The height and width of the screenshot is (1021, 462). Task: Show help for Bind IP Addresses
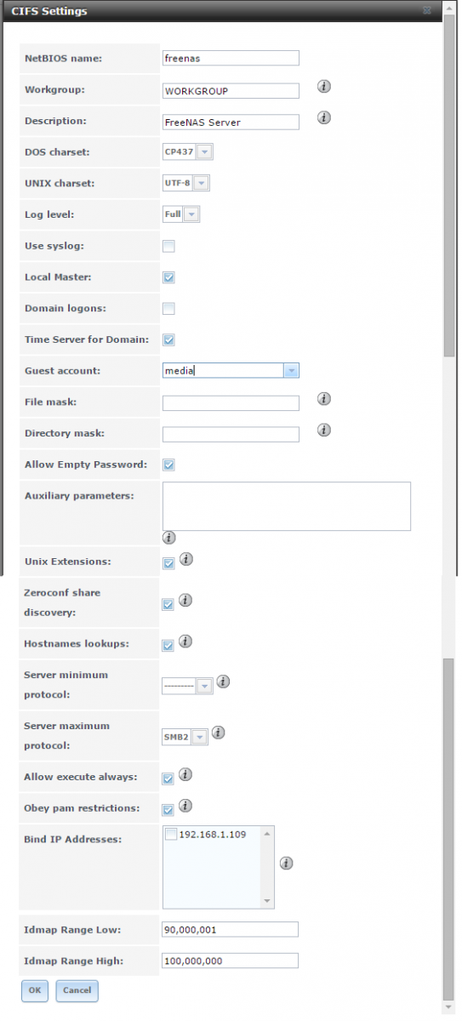coord(287,863)
